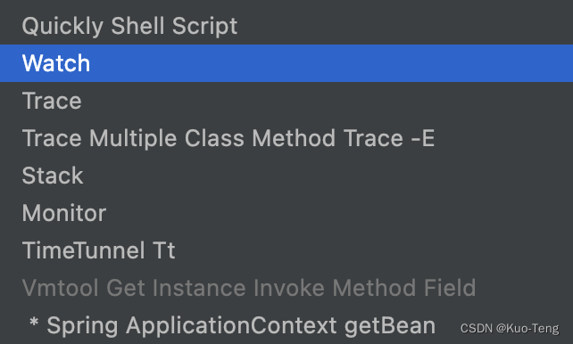Click the Trace menu item

tap(286, 101)
